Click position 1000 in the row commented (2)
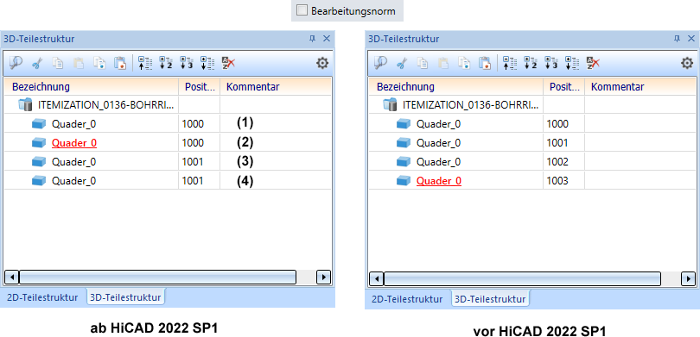 click(193, 143)
